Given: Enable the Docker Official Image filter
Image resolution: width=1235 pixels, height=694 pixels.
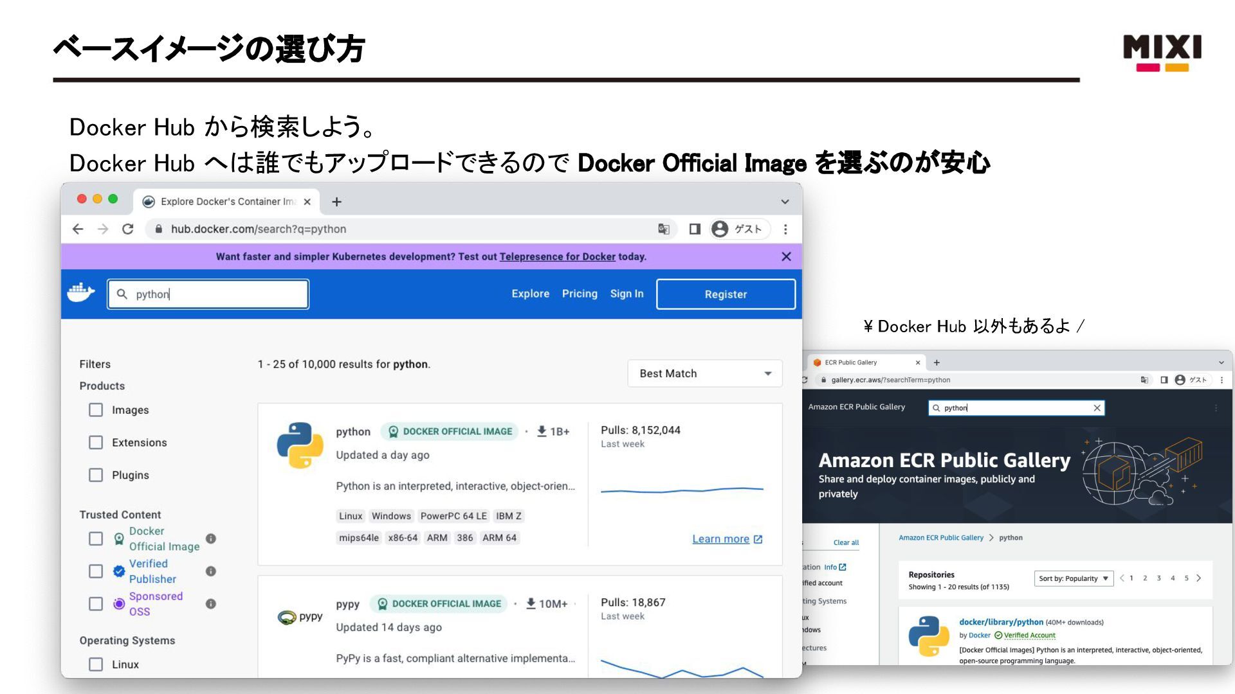Looking at the screenshot, I should 96,538.
